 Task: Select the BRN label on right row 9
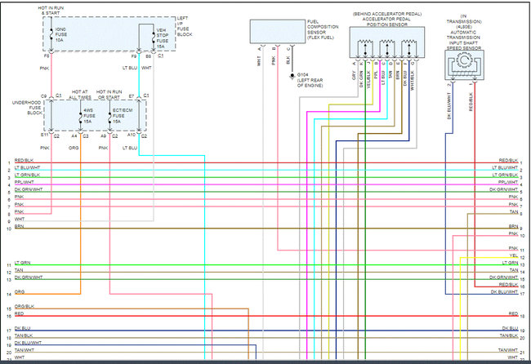coord(513,226)
